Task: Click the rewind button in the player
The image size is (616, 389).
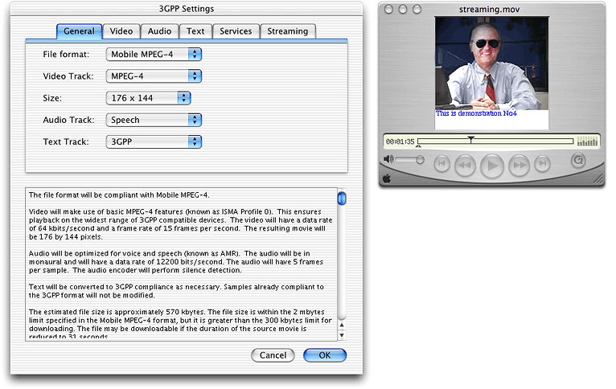Action: click(x=465, y=166)
